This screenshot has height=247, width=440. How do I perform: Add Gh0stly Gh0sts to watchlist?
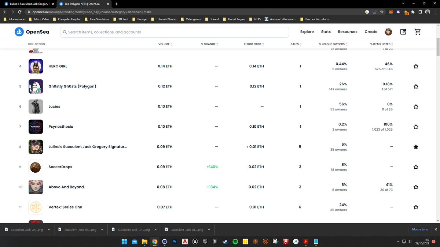pyautogui.click(x=416, y=86)
